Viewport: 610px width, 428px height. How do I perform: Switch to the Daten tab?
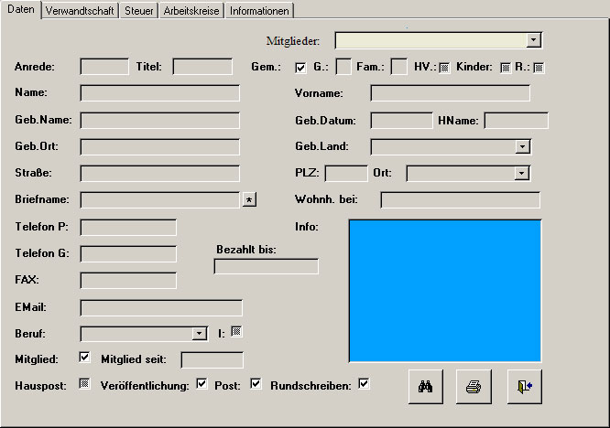point(21,9)
